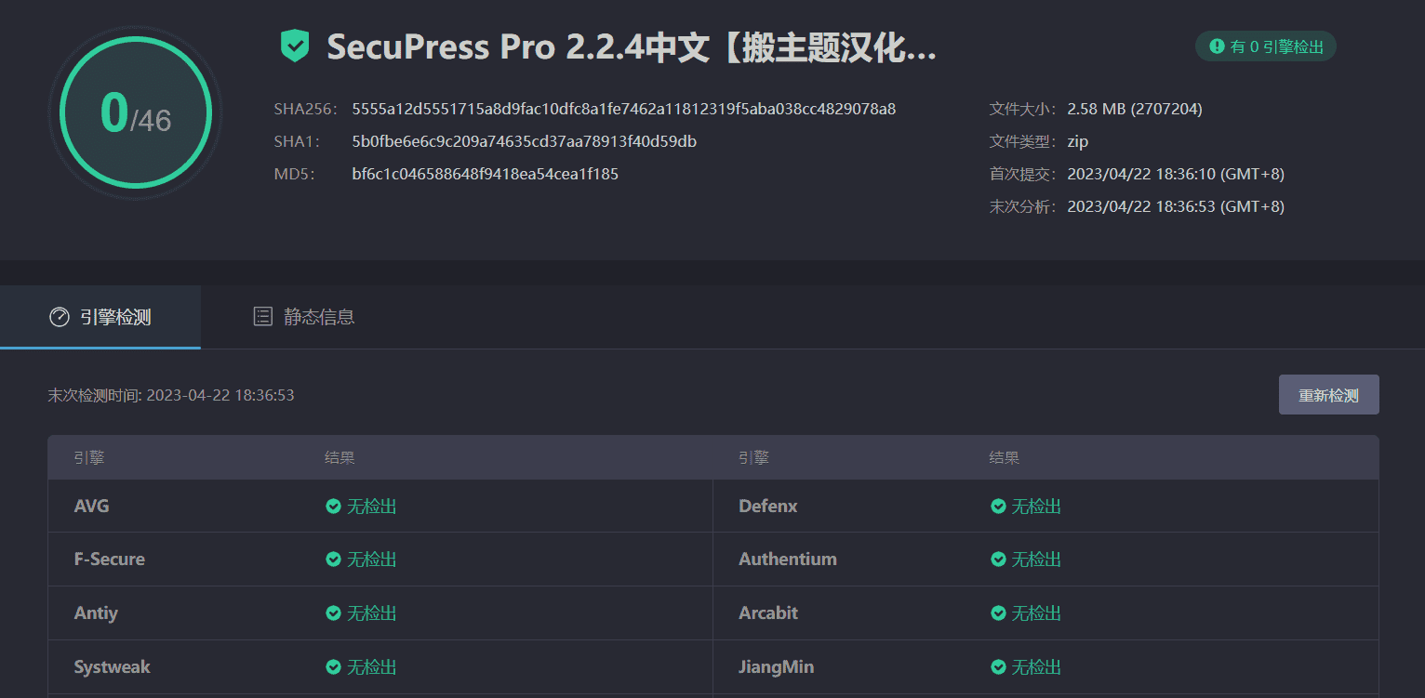
Task: Click the file type value zip
Action: pyautogui.click(x=1078, y=141)
